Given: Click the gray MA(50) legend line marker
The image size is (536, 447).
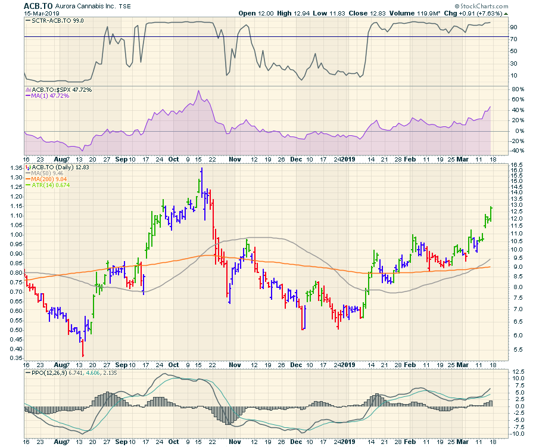Looking at the screenshot, I should [27, 174].
